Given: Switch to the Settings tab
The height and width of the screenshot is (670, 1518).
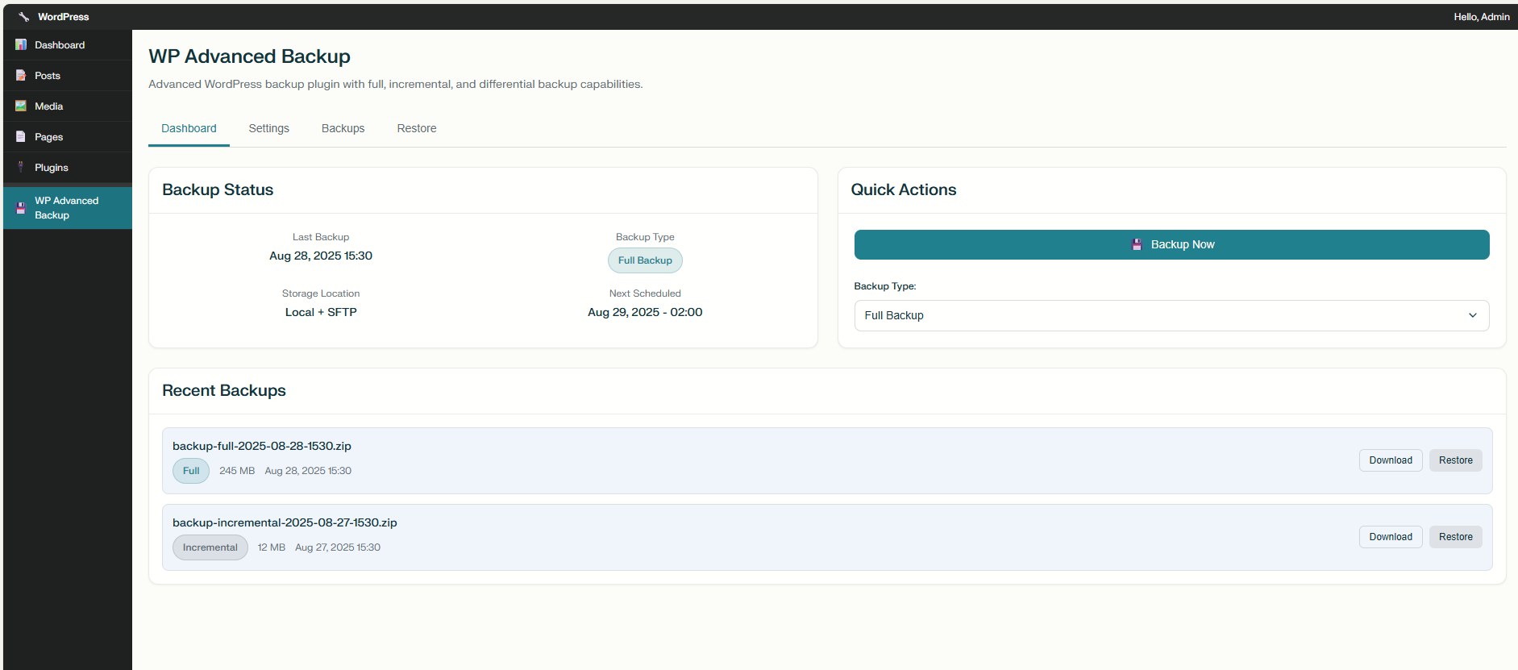Looking at the screenshot, I should 269,128.
